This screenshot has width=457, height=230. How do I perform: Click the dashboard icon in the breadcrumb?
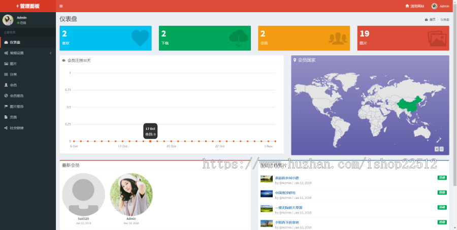(427, 19)
